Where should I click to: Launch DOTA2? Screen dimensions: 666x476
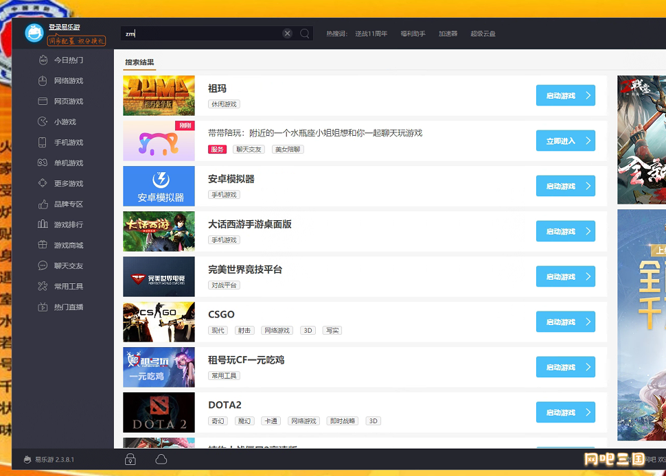[566, 412]
